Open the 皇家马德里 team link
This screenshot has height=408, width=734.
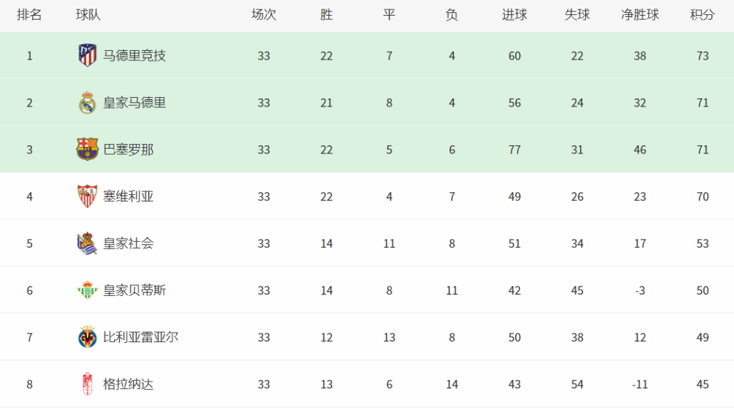click(135, 103)
